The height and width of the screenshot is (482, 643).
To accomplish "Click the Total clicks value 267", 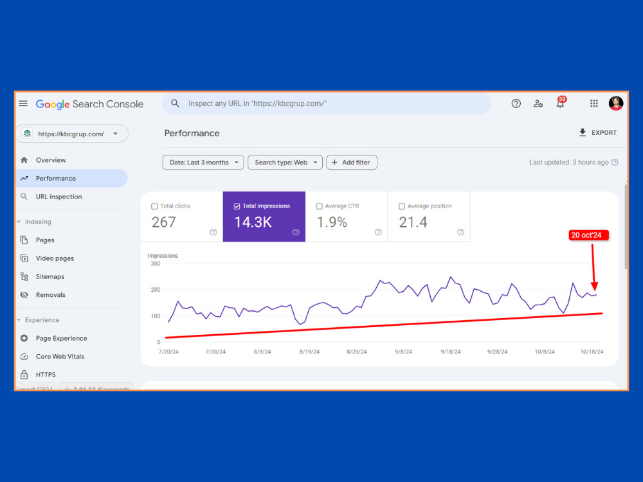I will click(163, 222).
